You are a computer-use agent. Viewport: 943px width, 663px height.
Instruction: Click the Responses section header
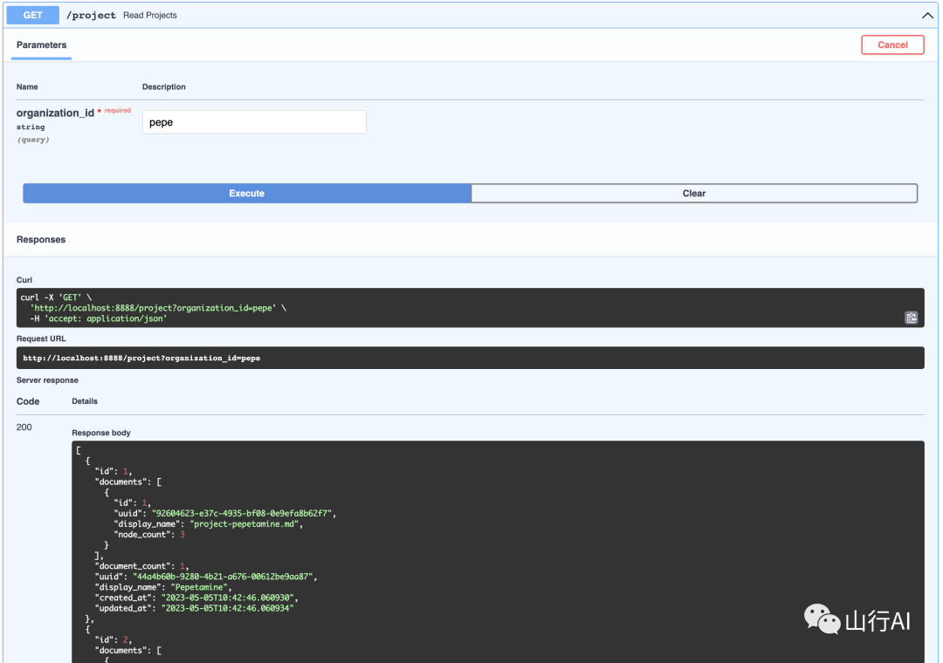(41, 239)
